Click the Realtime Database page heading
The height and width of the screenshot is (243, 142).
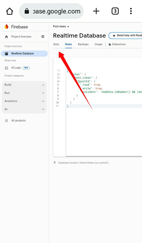click(x=79, y=36)
